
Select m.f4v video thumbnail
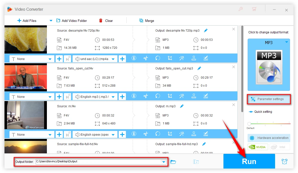click(x=26, y=115)
